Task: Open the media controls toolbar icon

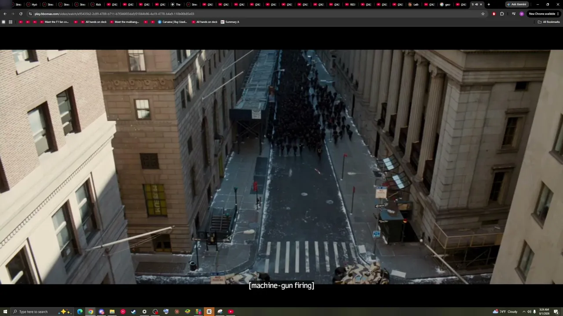Action: [513, 14]
